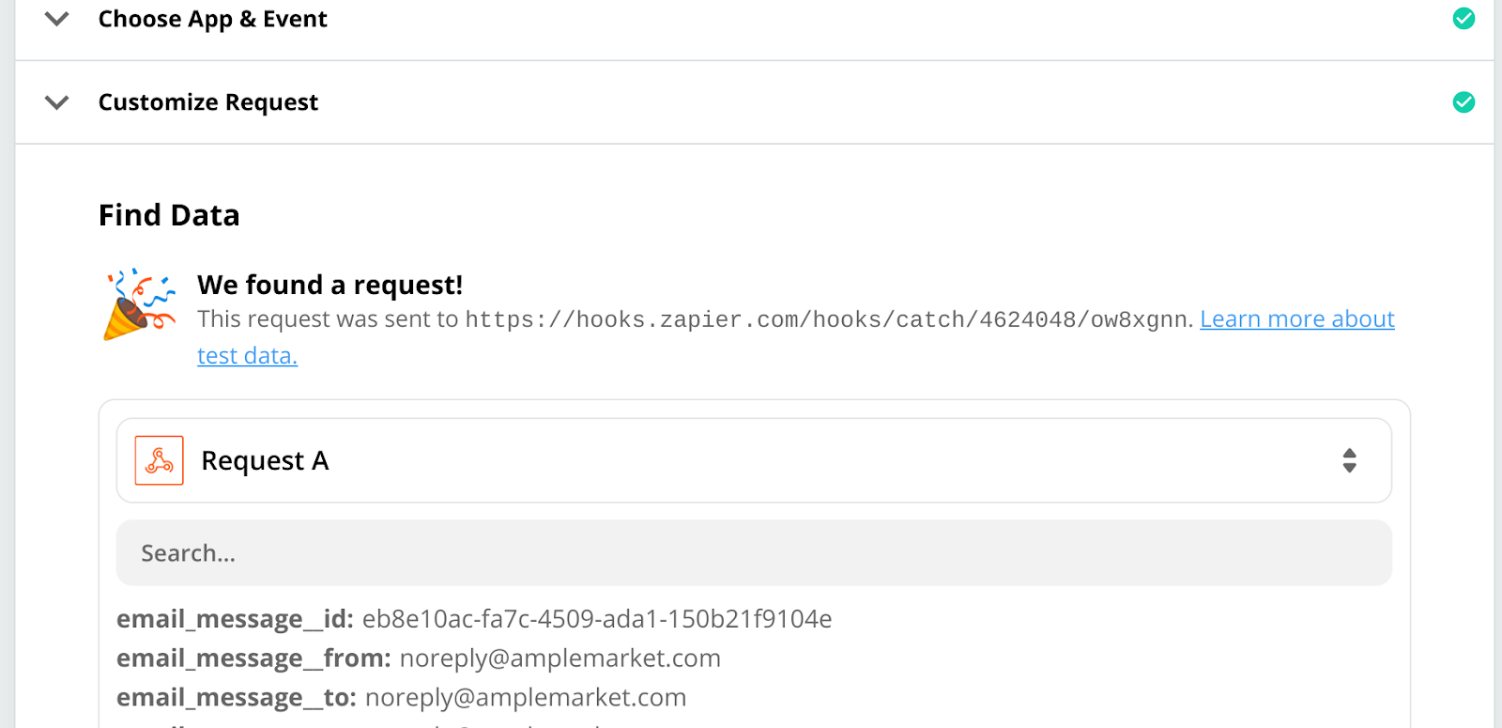Select the email_message_to field row
The height and width of the screenshot is (728, 1502).
click(402, 698)
